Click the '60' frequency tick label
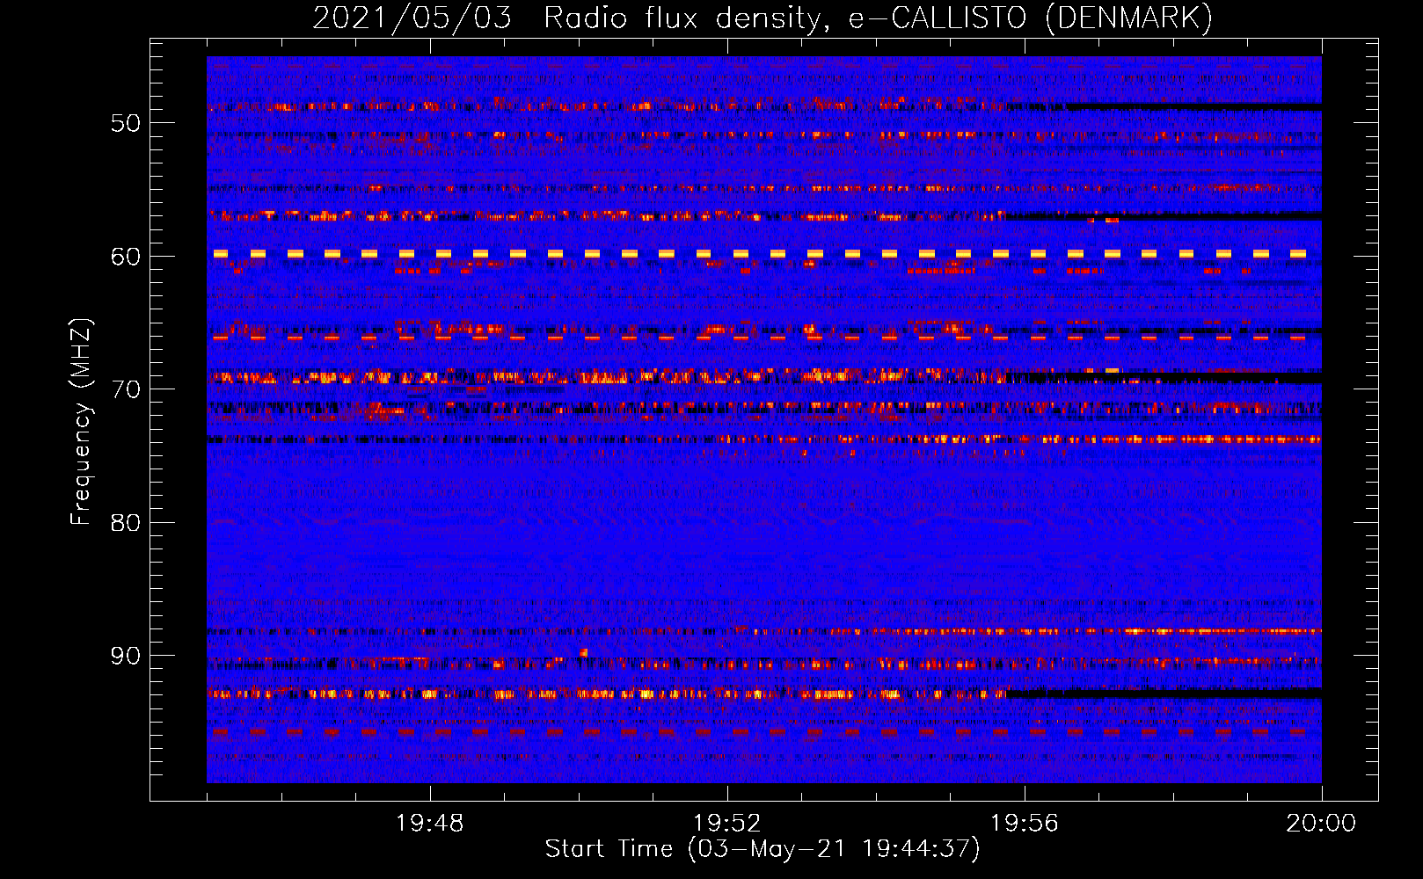The width and height of the screenshot is (1423, 879). click(x=126, y=257)
